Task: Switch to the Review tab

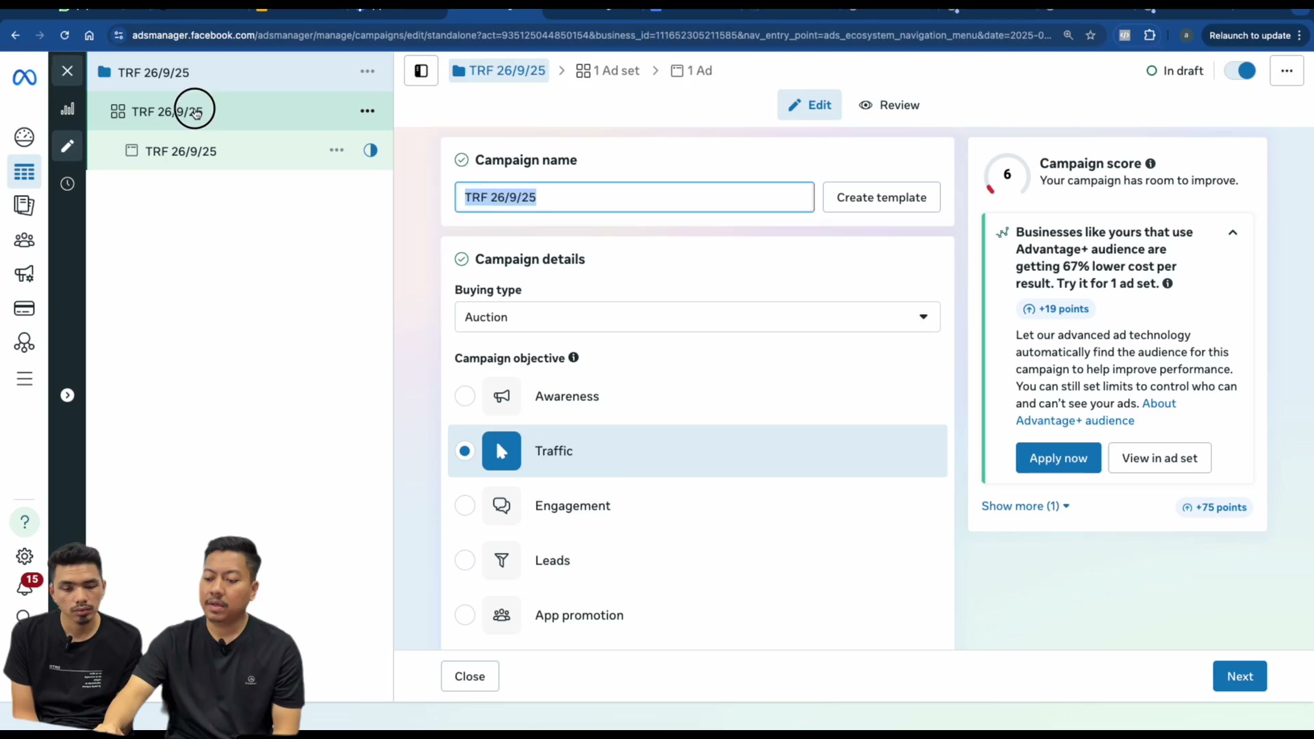Action: (889, 105)
